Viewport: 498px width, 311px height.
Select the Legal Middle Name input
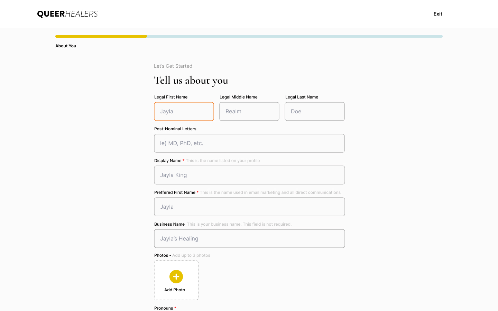pos(249,112)
